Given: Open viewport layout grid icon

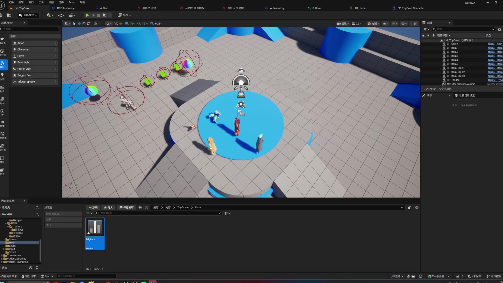Looking at the screenshot, I should (416, 24).
